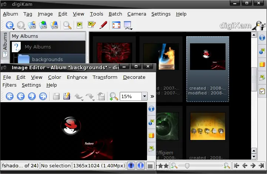Screen dimensions: 267x174
Task: Open the Color menu in Image Editor
Action: tap(54, 77)
